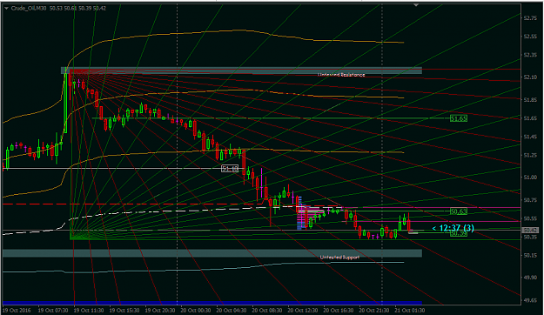Click the 51.10 white level label
This screenshot has width=544, height=315.
[230, 169]
